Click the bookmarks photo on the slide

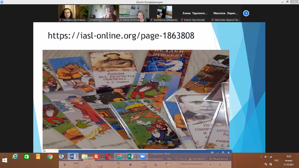tap(136, 99)
